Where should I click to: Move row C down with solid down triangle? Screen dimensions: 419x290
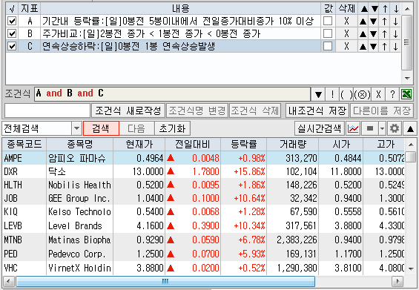374,47
